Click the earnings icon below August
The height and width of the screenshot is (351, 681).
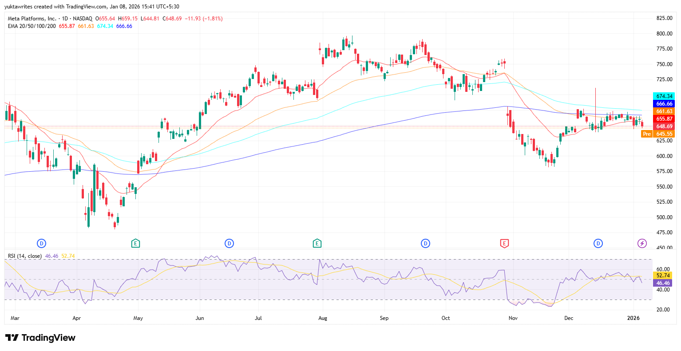(318, 243)
